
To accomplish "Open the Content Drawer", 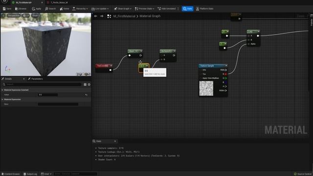I will pyautogui.click(x=11, y=174).
